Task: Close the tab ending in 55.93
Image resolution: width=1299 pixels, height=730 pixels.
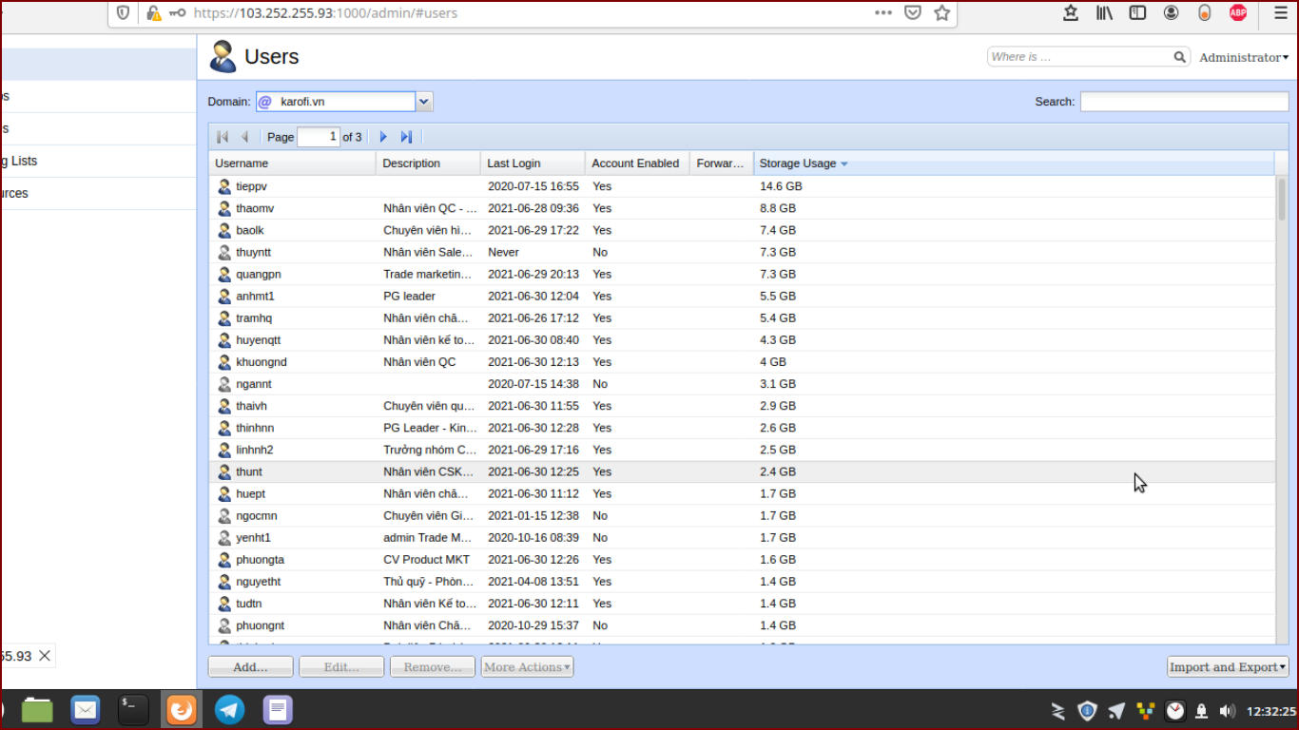Action: [x=44, y=656]
